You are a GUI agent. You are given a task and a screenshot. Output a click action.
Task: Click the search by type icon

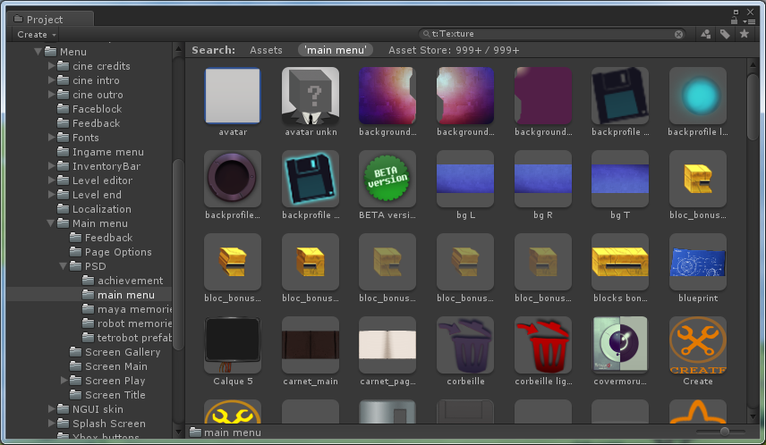coord(705,34)
